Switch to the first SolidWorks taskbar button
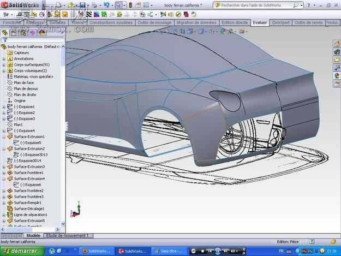The image size is (341, 256). pyautogui.click(x=97, y=251)
